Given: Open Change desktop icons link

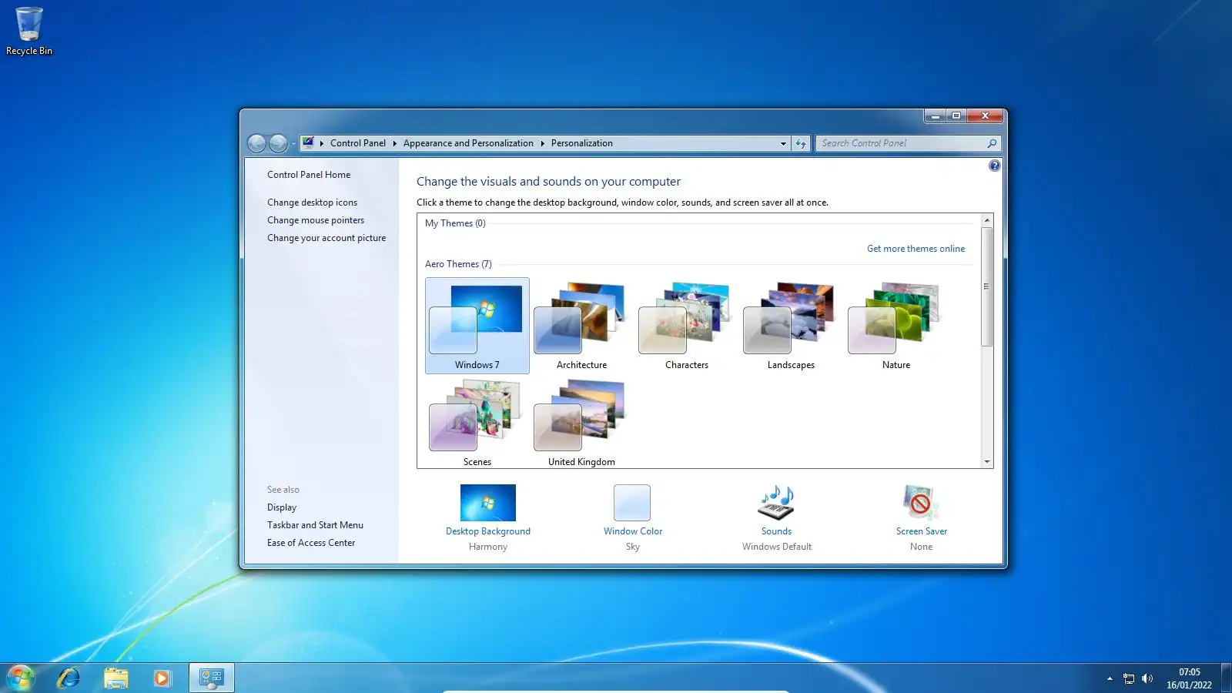Looking at the screenshot, I should tap(312, 203).
